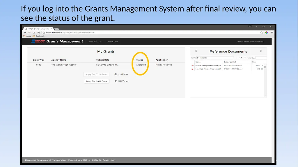Screen dimensions: 298x167
Task: Click the address bar URL
Action: tap(70, 33)
